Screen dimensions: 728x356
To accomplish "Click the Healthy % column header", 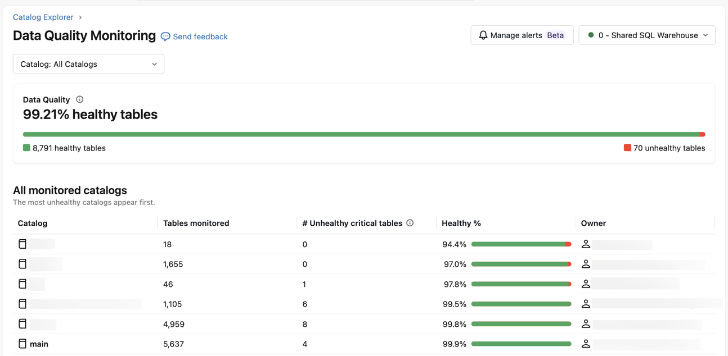I will pyautogui.click(x=461, y=223).
